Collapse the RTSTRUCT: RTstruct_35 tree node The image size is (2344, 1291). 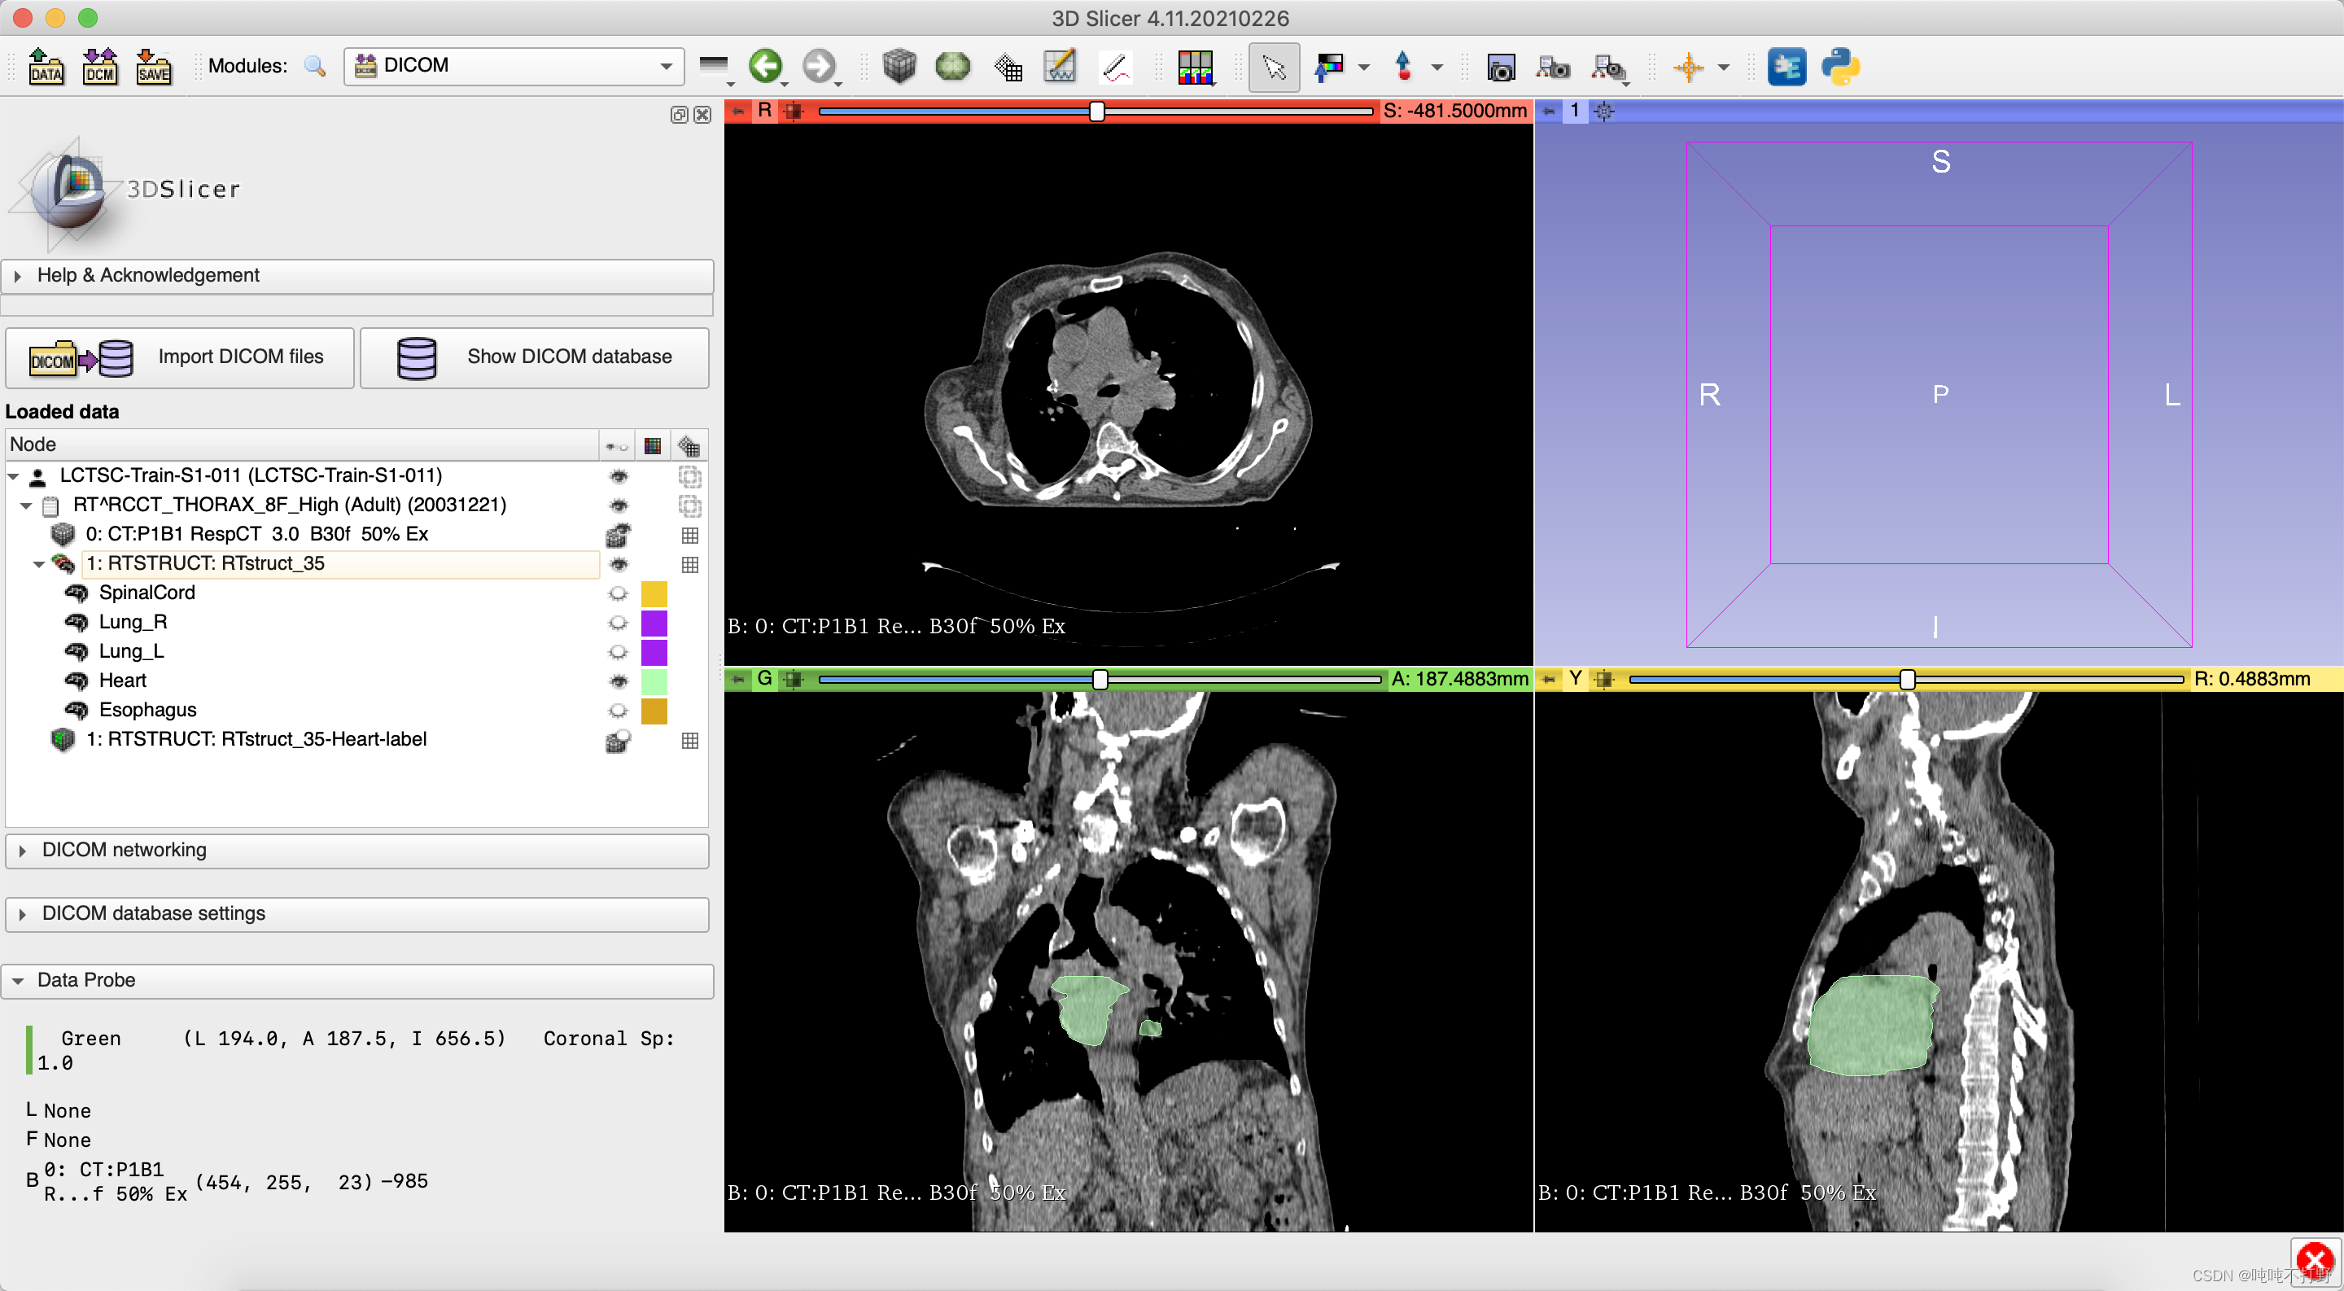(39, 564)
